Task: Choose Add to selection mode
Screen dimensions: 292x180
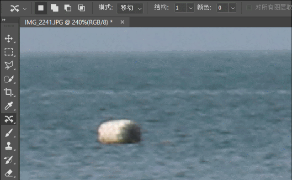Action: tap(54, 8)
